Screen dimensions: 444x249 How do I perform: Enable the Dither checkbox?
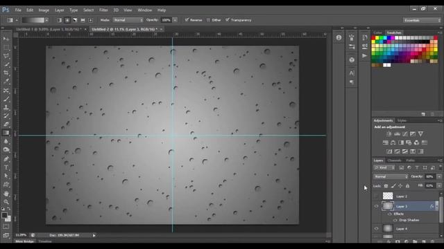click(208, 20)
